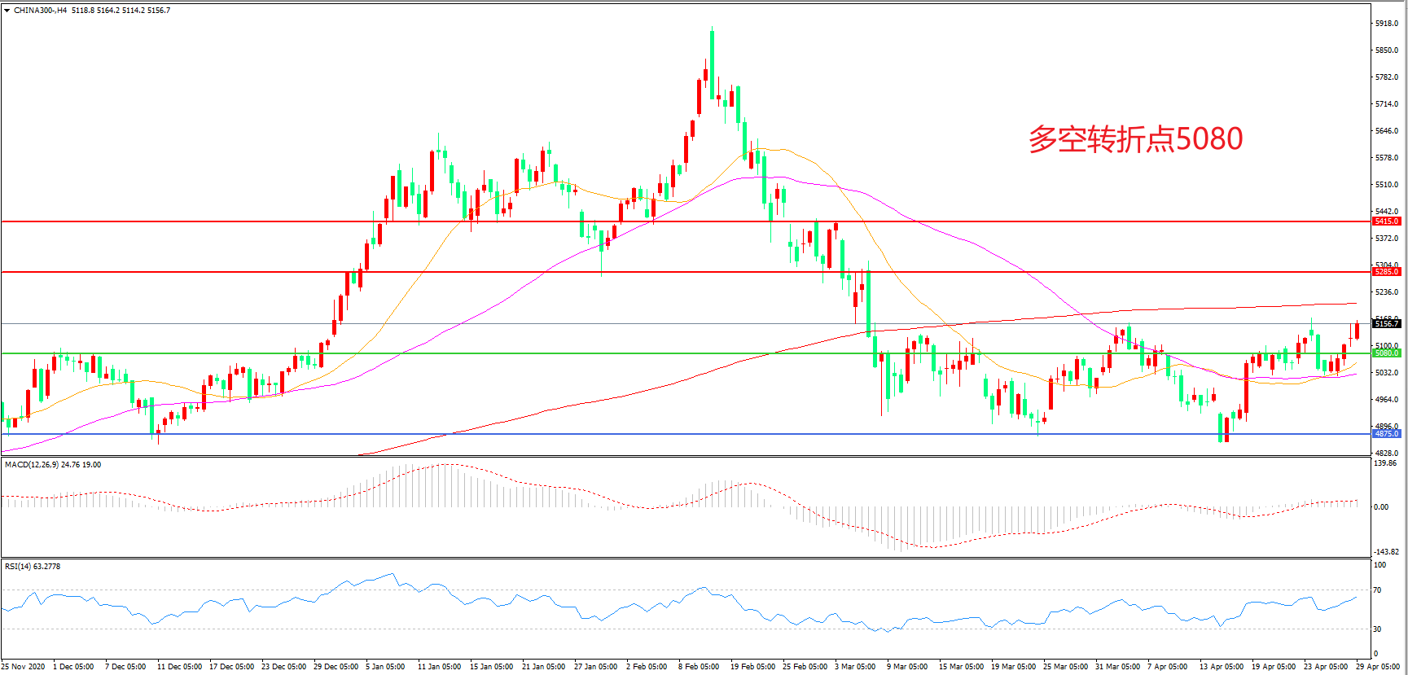Click the 19 Mar 05:00 time axis label

1013,667
